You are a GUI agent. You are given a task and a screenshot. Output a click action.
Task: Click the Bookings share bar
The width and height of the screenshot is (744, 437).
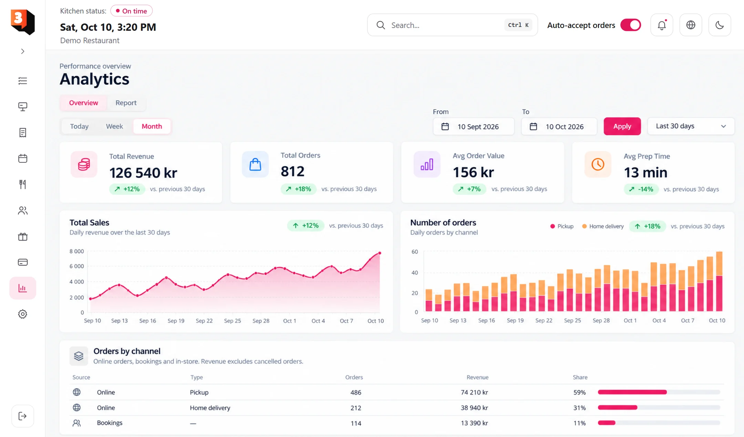click(659, 423)
